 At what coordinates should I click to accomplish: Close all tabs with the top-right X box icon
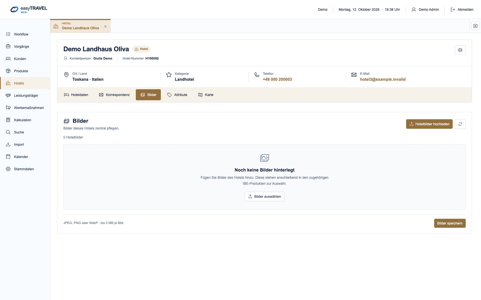[x=475, y=26]
